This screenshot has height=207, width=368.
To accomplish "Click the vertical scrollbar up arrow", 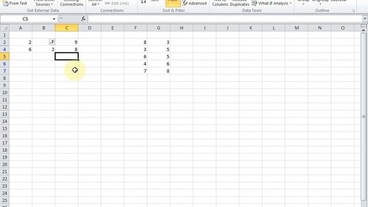I will [363, 30].
